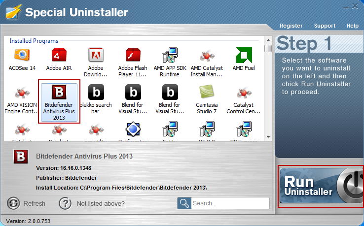Click the 'Version: 16.16.0.1348' text
The width and height of the screenshot is (364, 226).
(64, 168)
